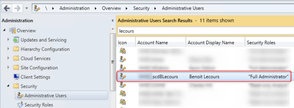
Task: Collapse the Overview tree node
Action: pos(4,30)
